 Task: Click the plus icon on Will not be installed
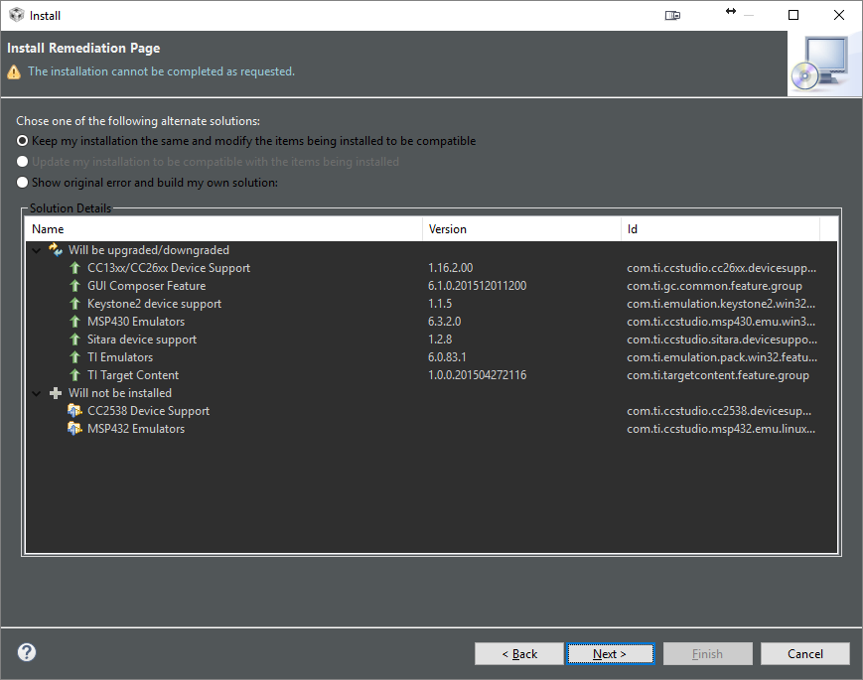[x=55, y=392]
